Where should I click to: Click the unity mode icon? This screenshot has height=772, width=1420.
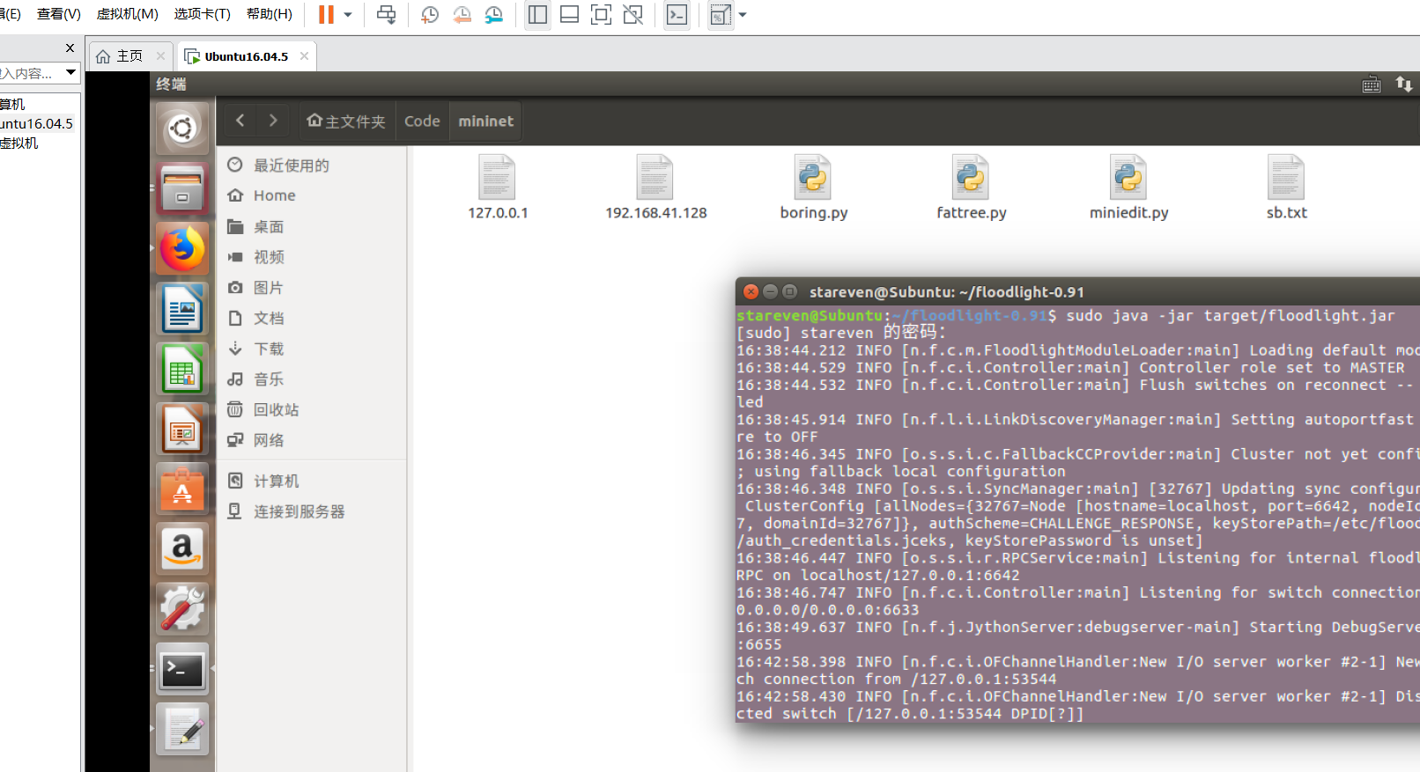[x=632, y=15]
